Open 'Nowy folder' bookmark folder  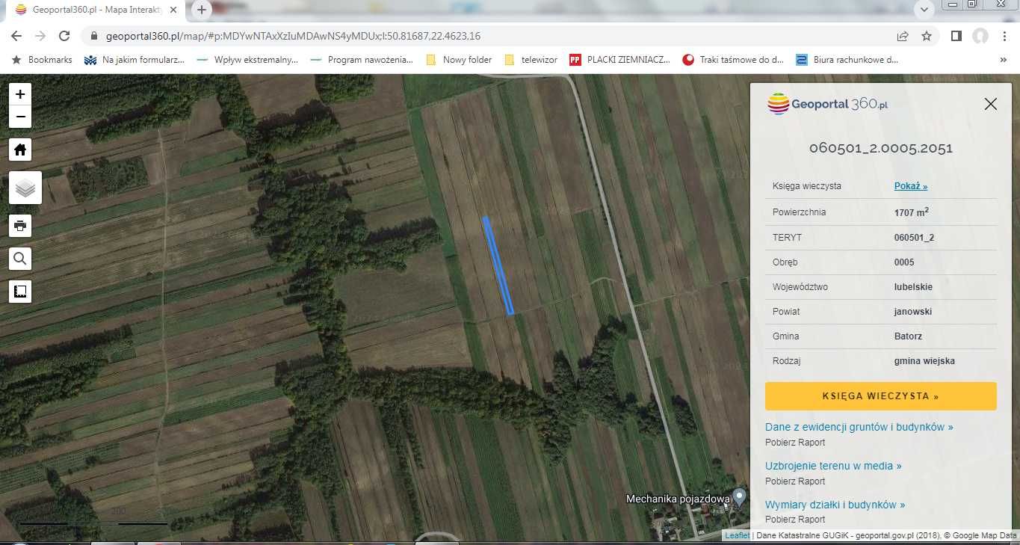coord(459,60)
